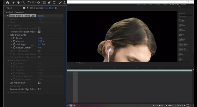Select the Pan Behind anchor point tool
The height and width of the screenshot is (107, 197).
click(x=39, y=3)
